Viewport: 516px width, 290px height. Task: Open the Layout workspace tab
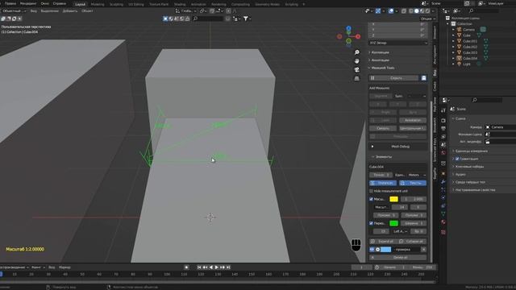tap(80, 4)
